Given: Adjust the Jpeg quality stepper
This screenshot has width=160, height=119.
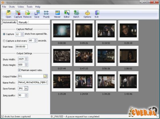Looking at the screenshot, I should click(26, 95).
